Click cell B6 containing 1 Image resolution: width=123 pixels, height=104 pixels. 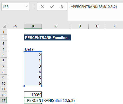point(33,61)
